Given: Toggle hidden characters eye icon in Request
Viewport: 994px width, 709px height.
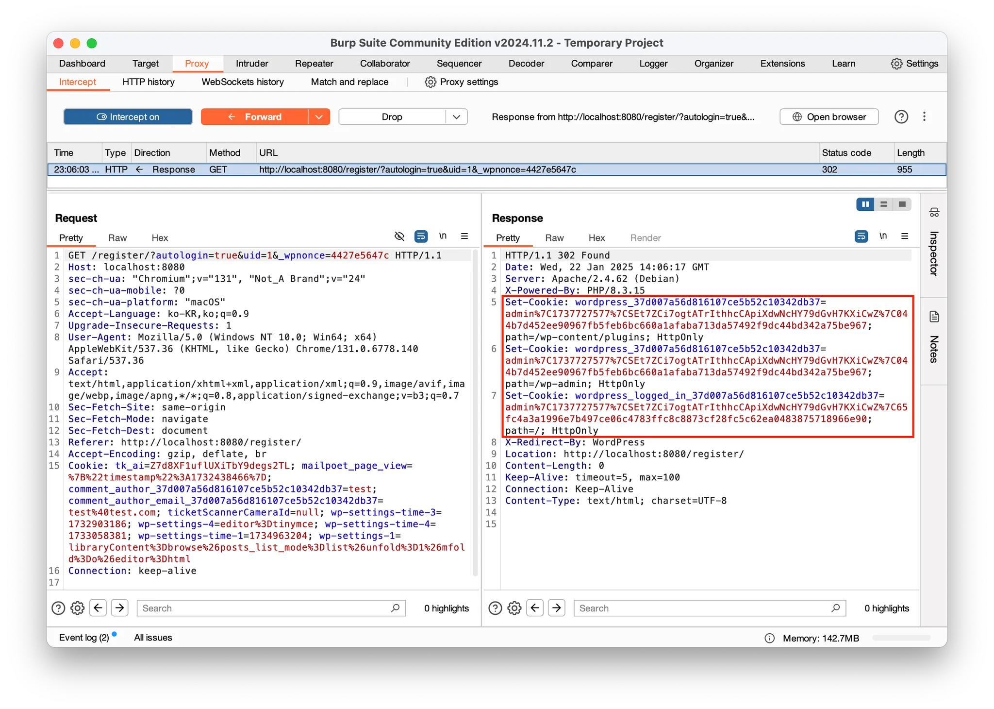Looking at the screenshot, I should point(399,236).
